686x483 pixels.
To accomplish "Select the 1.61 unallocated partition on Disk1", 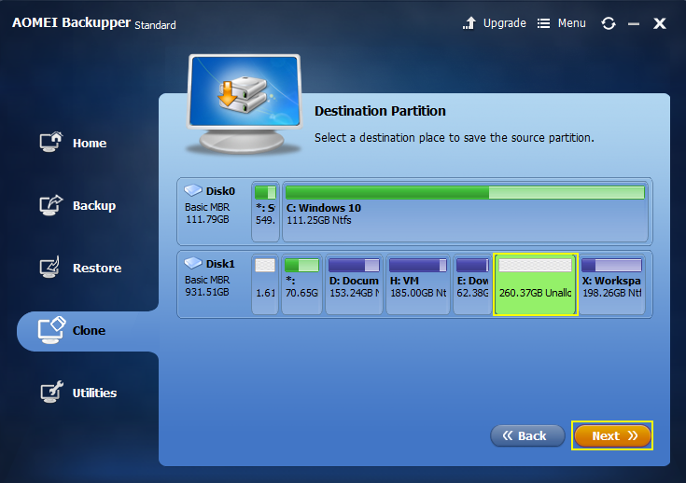I will pyautogui.click(x=265, y=284).
